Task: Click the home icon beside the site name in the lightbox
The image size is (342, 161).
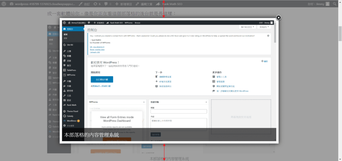Action: (x=69, y=22)
